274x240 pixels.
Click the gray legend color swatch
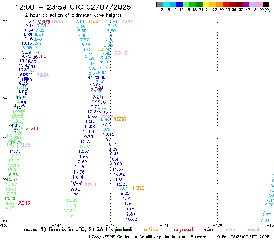pos(160,4)
